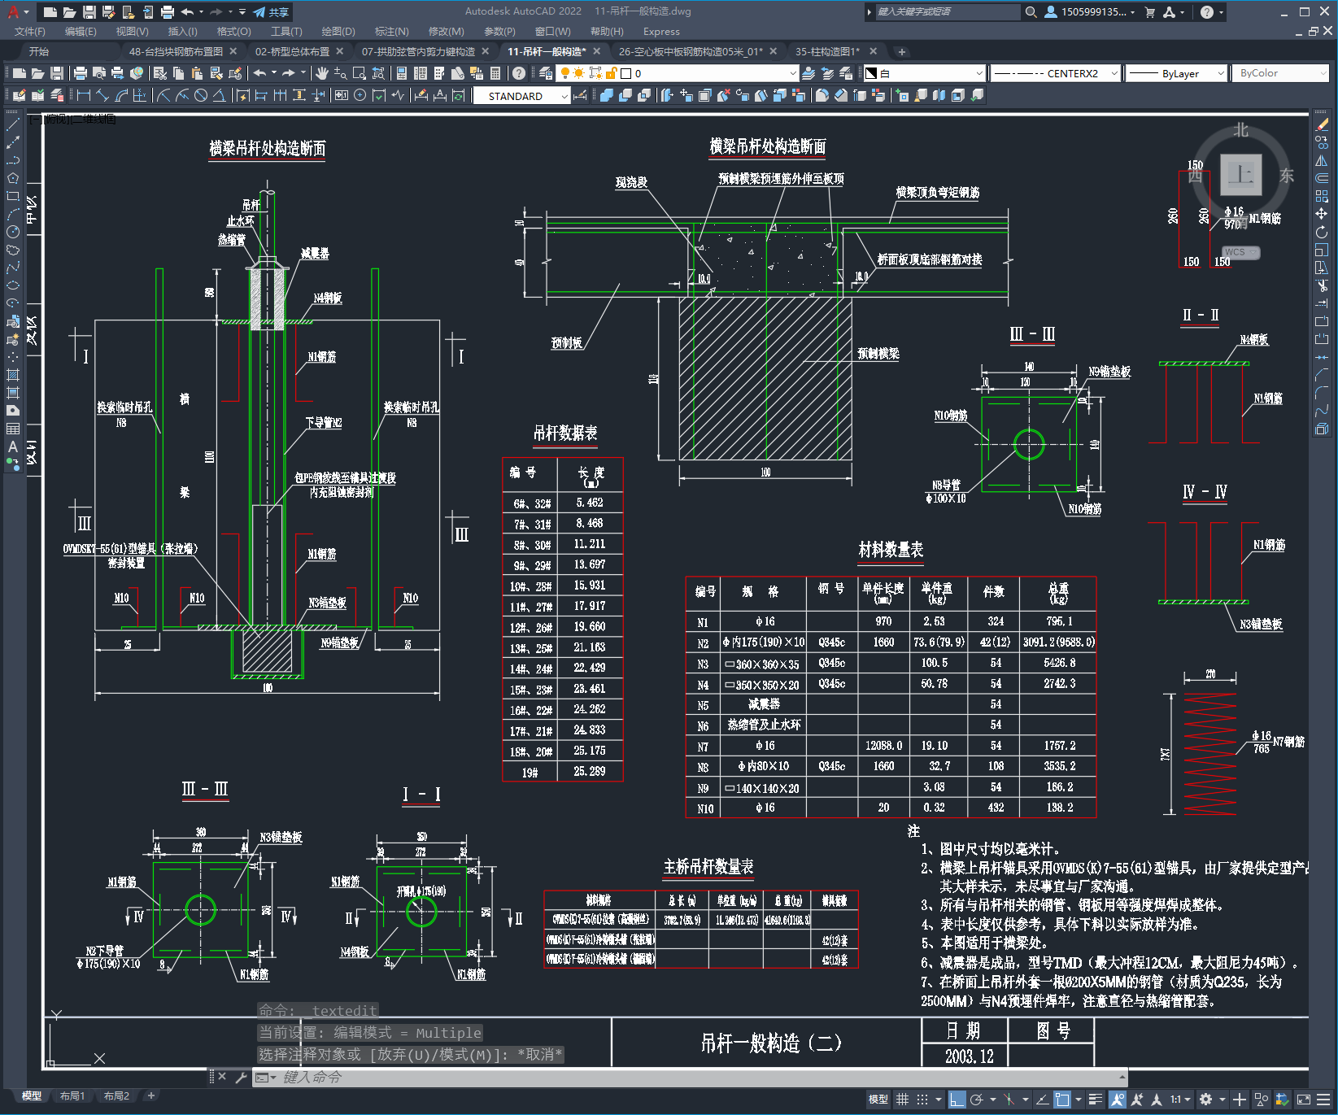Click the 模型 button in status bar

878,1100
